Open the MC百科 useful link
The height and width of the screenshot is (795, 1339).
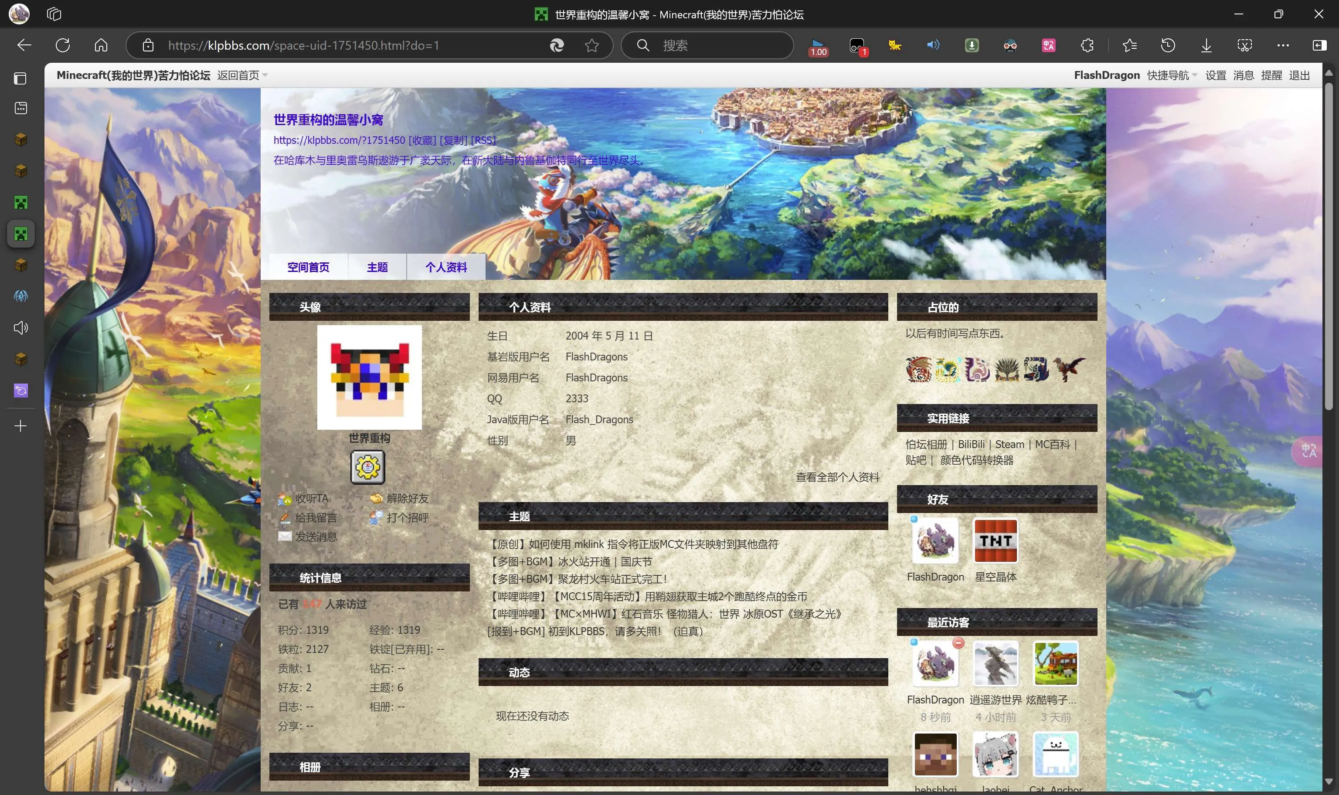coord(1053,444)
